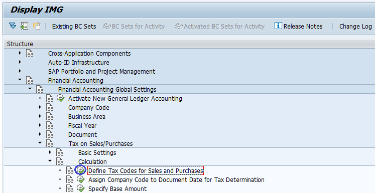The width and height of the screenshot is (375, 193).
Task: Select Cross-Application Components tree row
Action: coord(89,54)
